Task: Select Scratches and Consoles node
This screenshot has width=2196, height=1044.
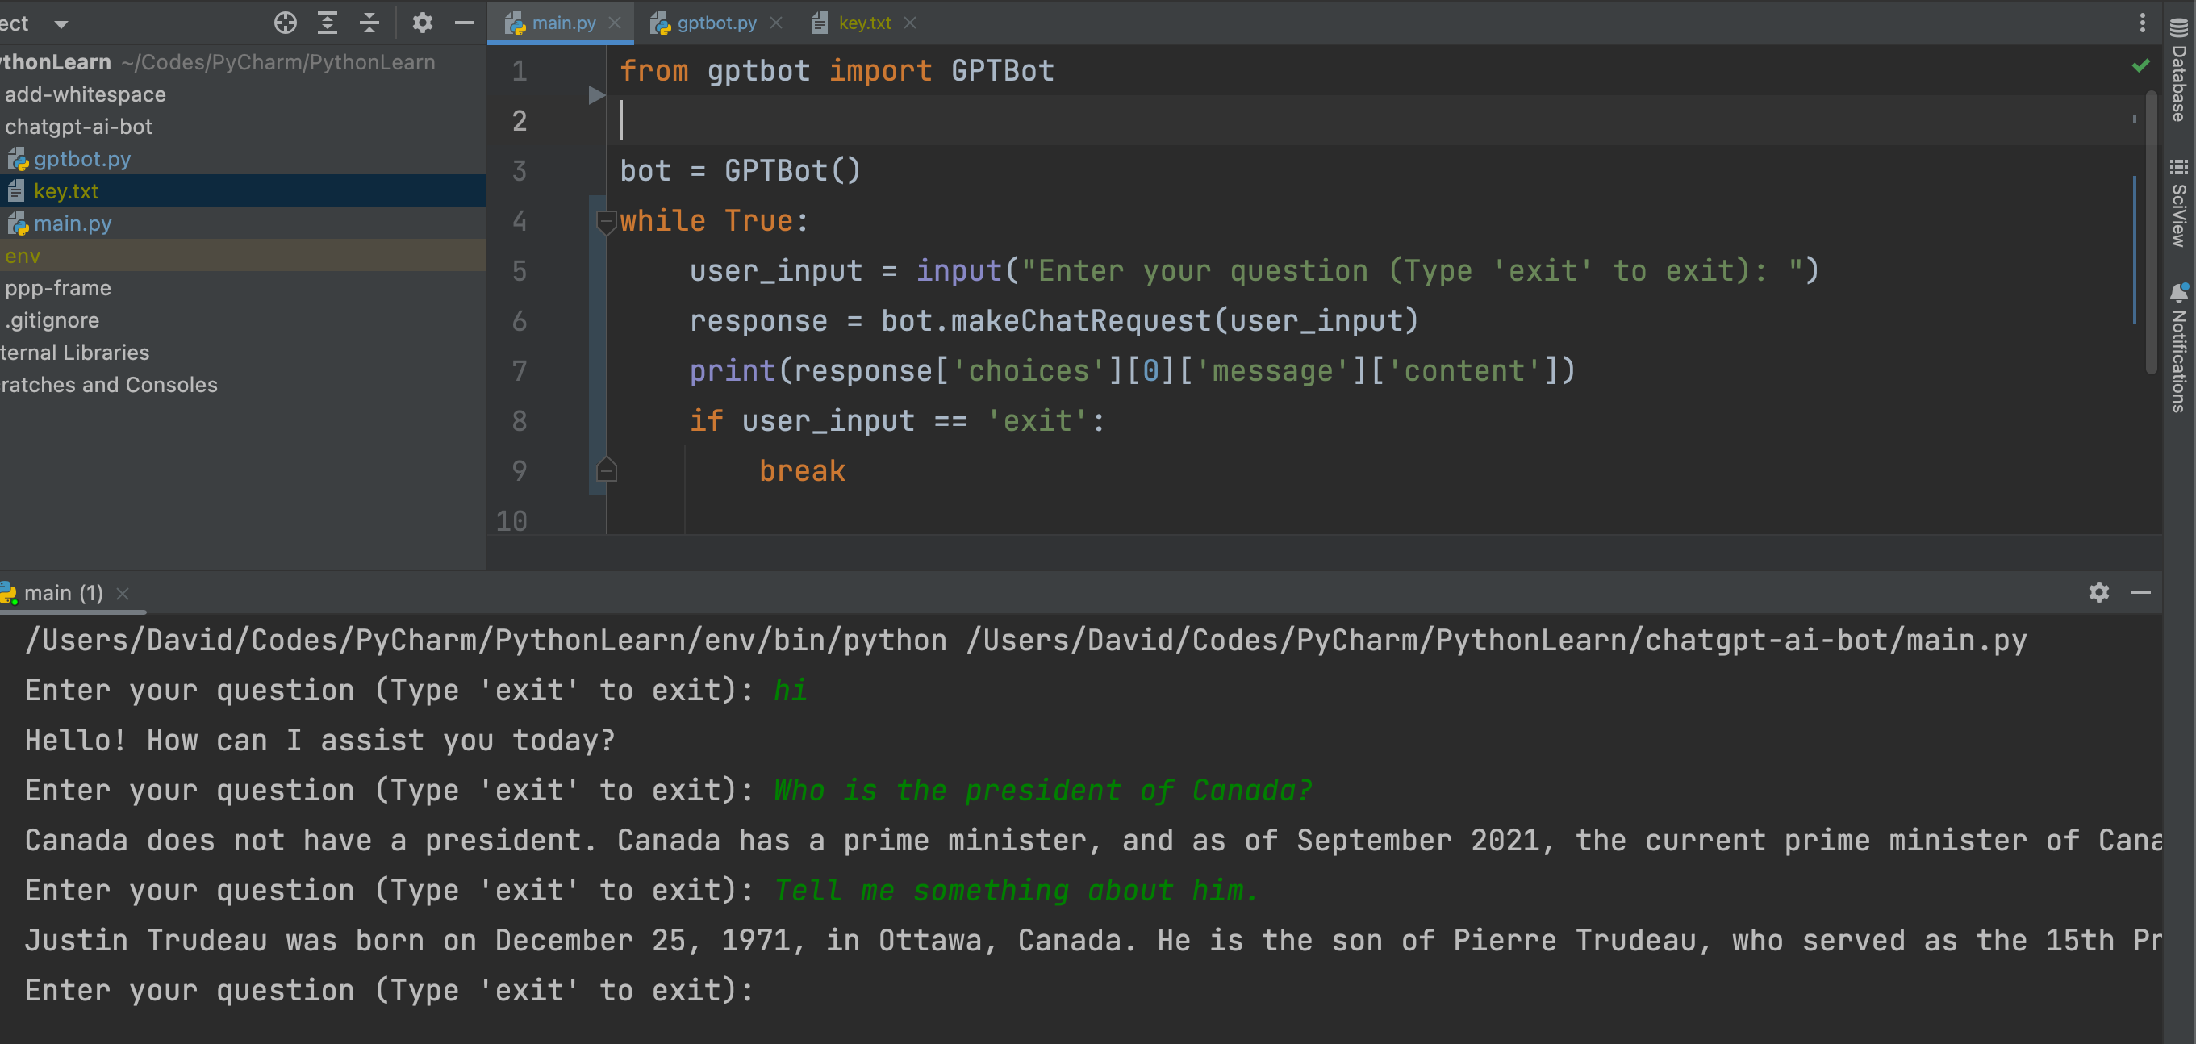Action: [109, 385]
